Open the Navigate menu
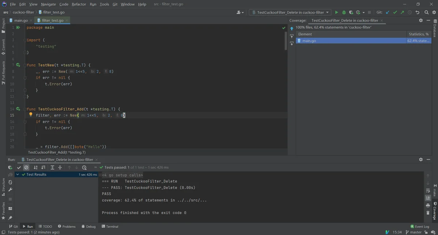Screen dimensions: 438x235 (48, 4)
